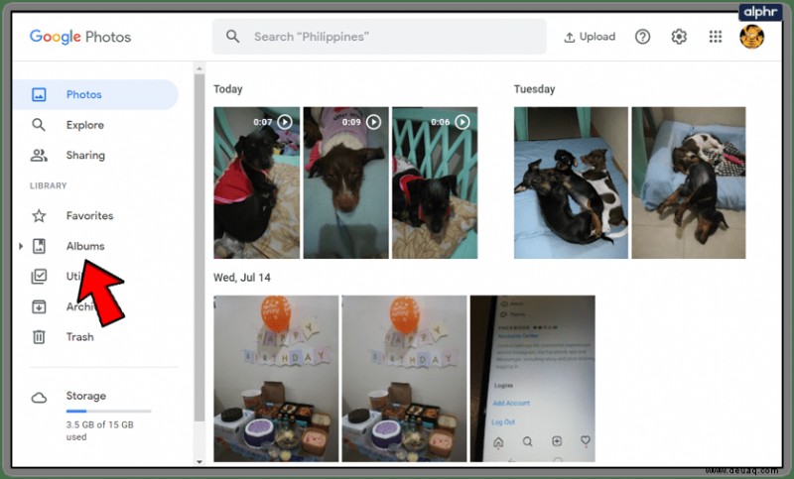The height and width of the screenshot is (479, 794).
Task: Open the account profile avatar
Action: point(752,37)
